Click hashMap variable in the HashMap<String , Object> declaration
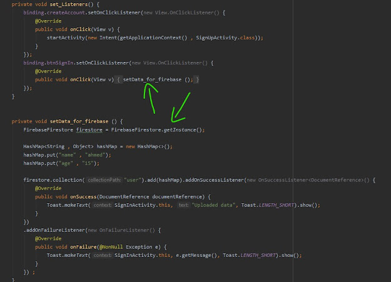 coord(107,146)
